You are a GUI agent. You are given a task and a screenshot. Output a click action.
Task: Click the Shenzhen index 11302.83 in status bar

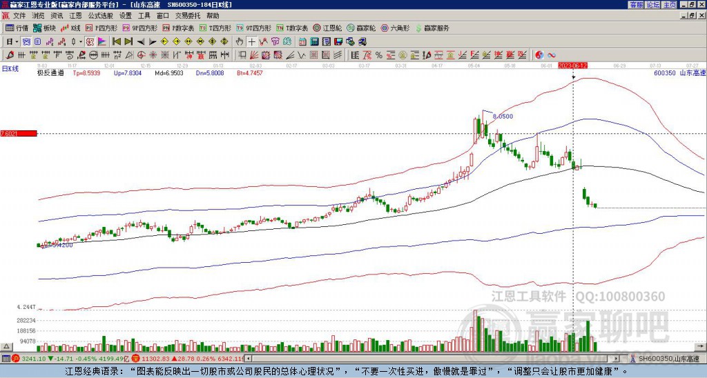coord(156,359)
